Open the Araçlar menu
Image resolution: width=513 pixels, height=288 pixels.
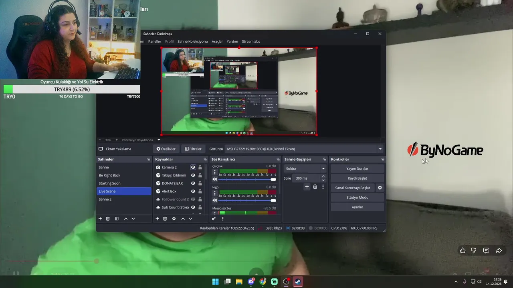pos(217,41)
